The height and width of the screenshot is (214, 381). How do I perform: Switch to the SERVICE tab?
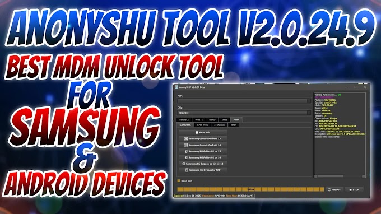click(x=184, y=120)
